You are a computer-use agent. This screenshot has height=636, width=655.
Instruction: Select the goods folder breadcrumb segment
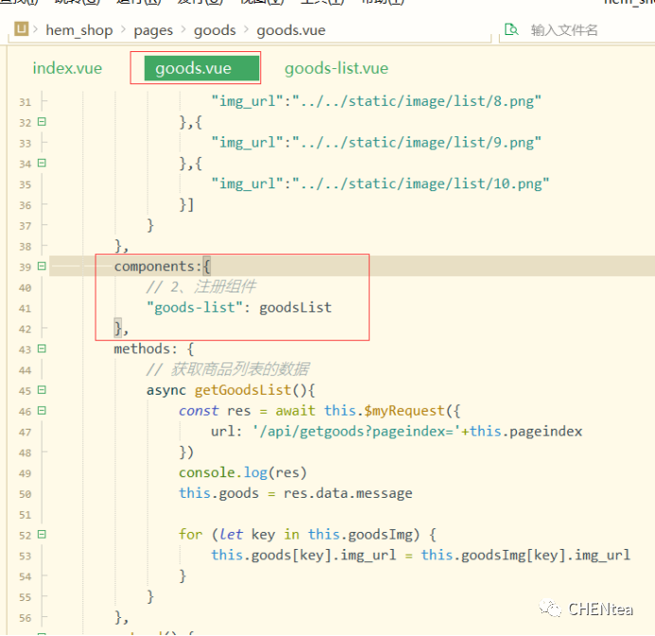click(215, 30)
